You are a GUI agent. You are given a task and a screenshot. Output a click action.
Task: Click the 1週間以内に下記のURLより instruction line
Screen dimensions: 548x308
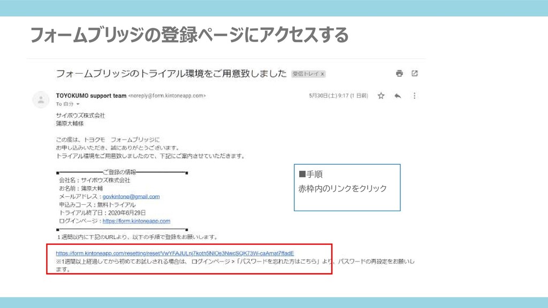point(138,237)
